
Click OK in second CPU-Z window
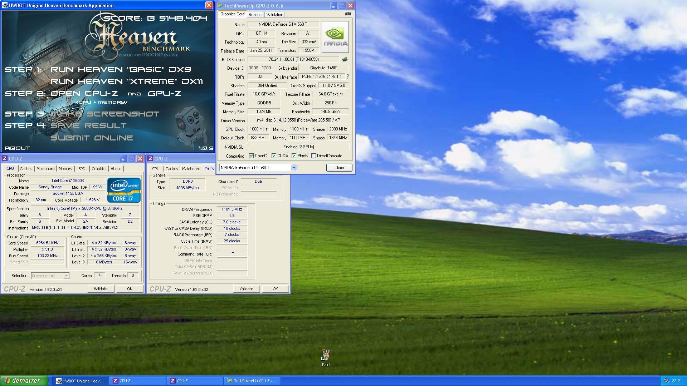[275, 289]
